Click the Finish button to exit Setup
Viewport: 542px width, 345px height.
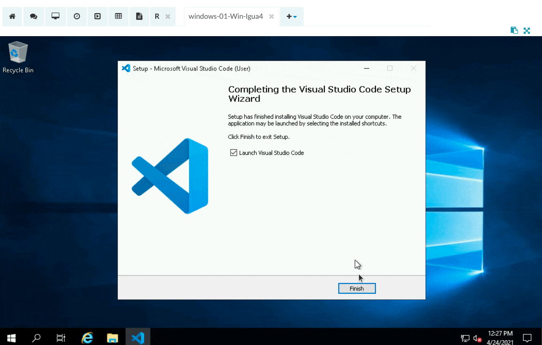(357, 288)
